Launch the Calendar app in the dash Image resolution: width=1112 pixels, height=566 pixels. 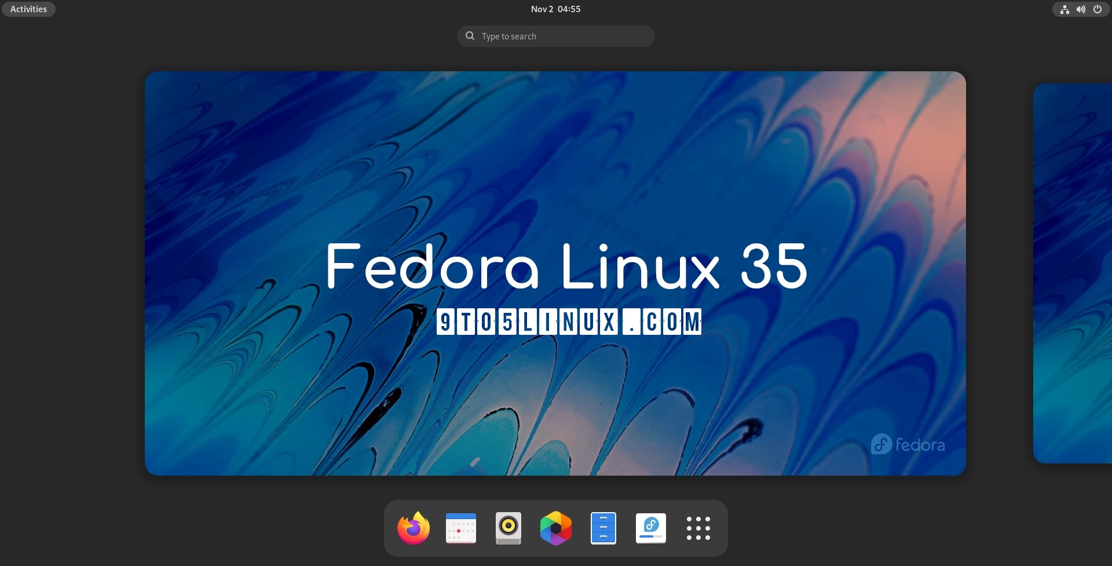pyautogui.click(x=461, y=528)
